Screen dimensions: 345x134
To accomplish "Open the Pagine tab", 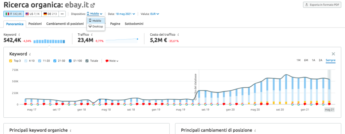I will click(x=115, y=24).
